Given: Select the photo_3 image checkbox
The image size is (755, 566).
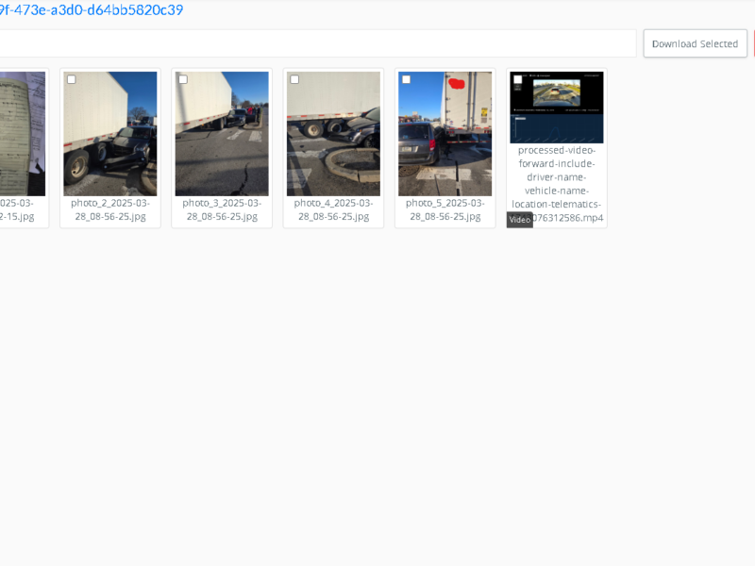Looking at the screenshot, I should click(183, 79).
